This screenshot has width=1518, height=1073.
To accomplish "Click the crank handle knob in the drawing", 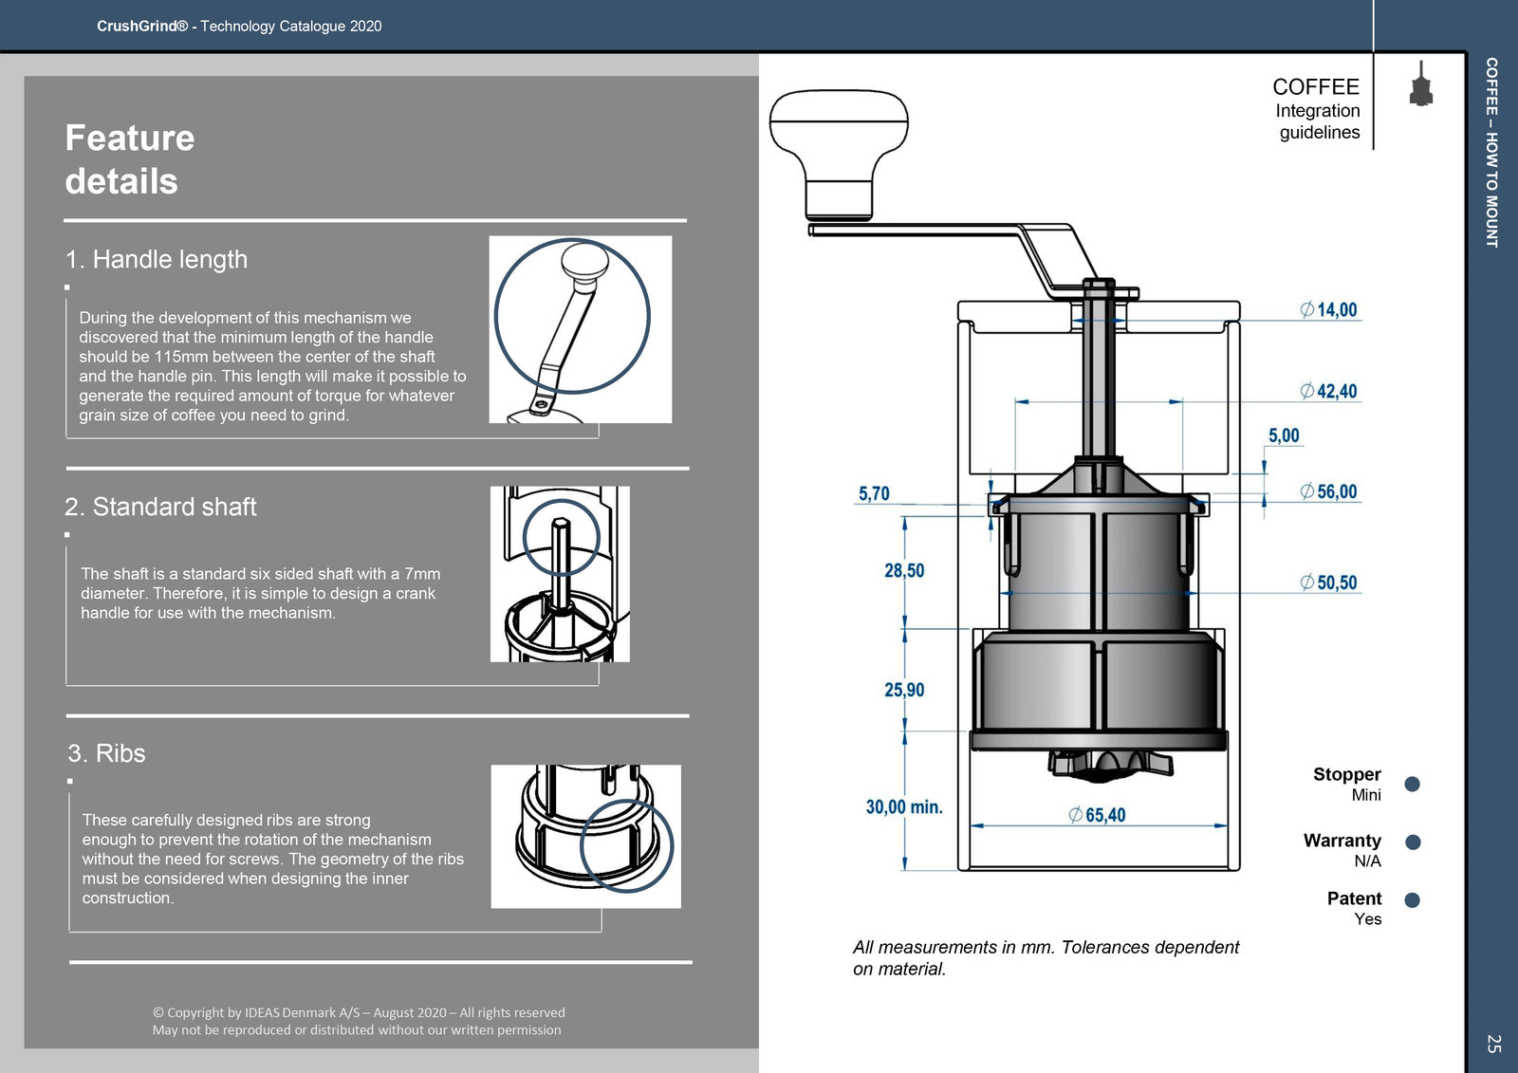I will pyautogui.click(x=839, y=156).
